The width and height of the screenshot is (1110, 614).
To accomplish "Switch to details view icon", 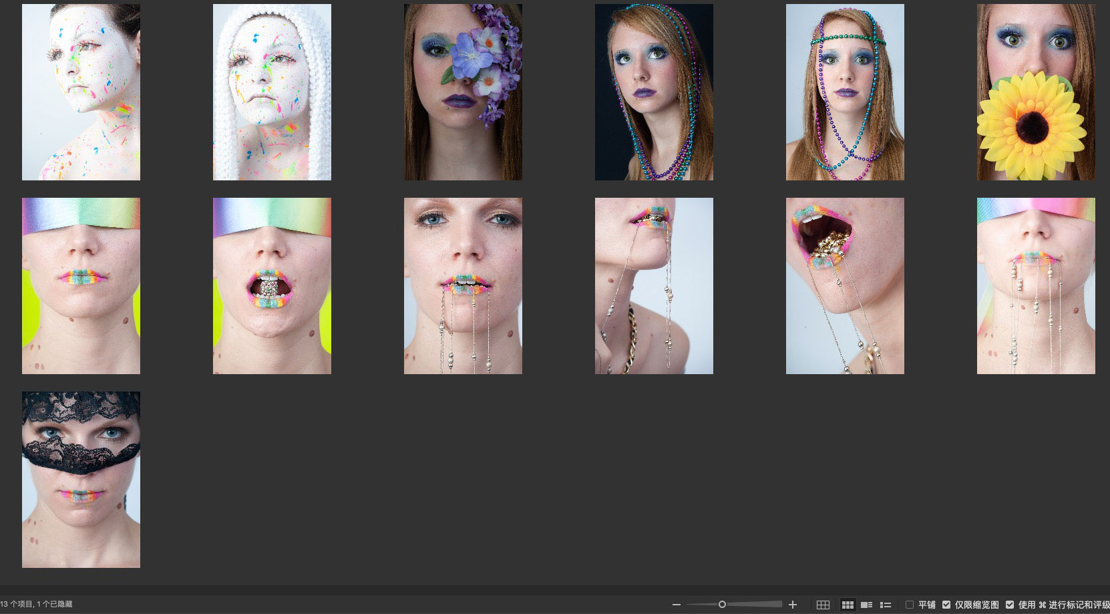I will (x=867, y=605).
